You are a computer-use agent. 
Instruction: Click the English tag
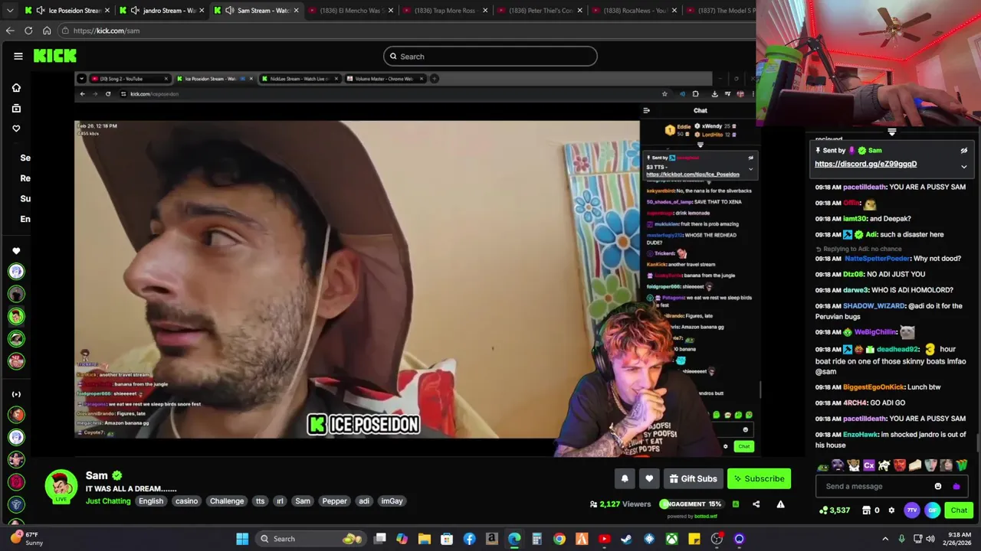[151, 501]
